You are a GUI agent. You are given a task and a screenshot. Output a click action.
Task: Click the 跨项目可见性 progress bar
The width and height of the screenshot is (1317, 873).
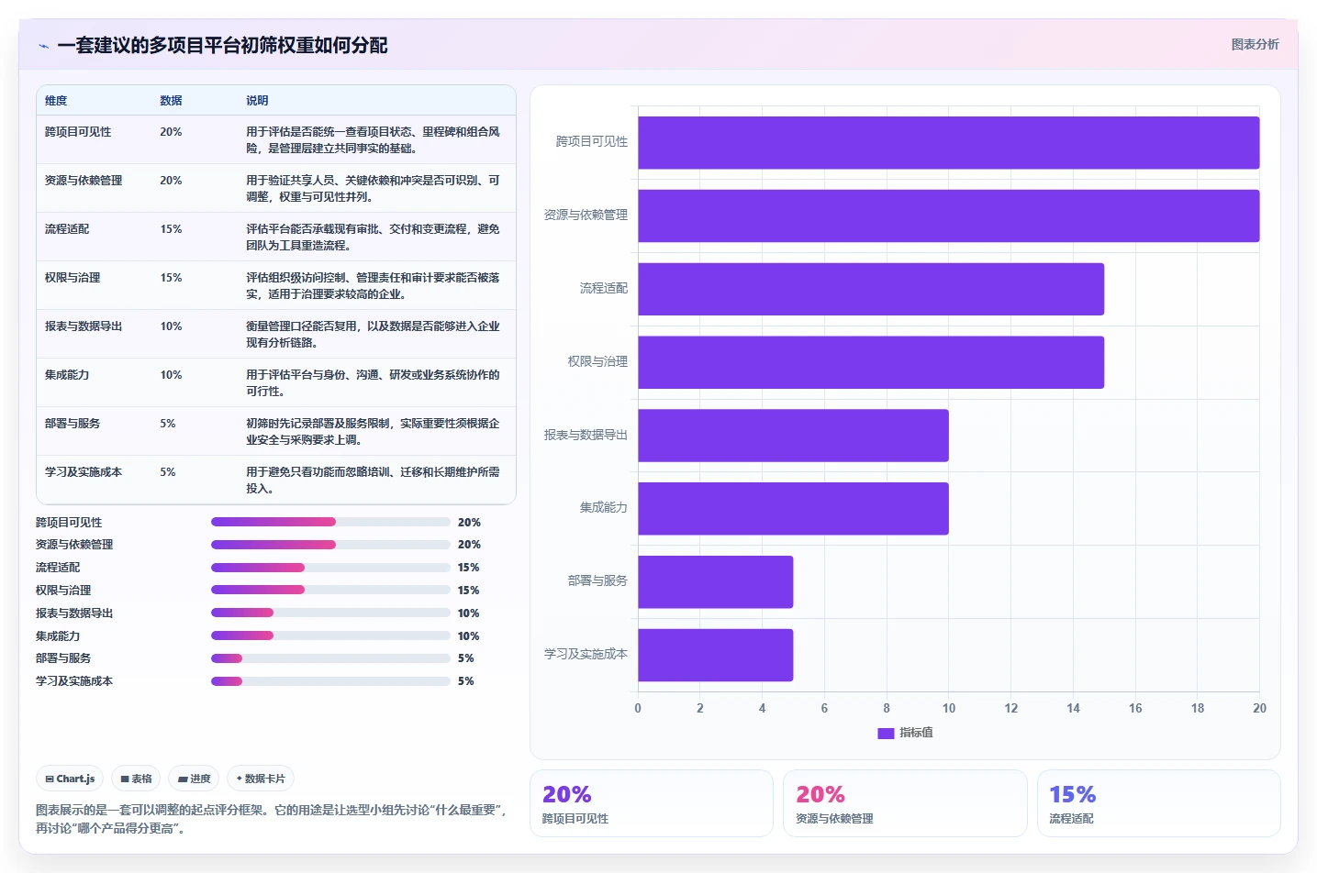click(x=330, y=522)
